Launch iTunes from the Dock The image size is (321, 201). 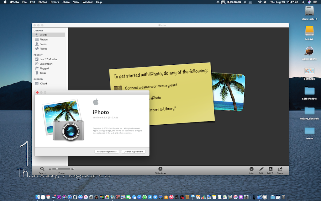point(86,197)
